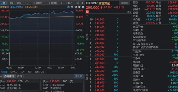This screenshot has height=92, width=178.
Task: Switch to the 日线 daily chart tab
Action: point(11,3)
